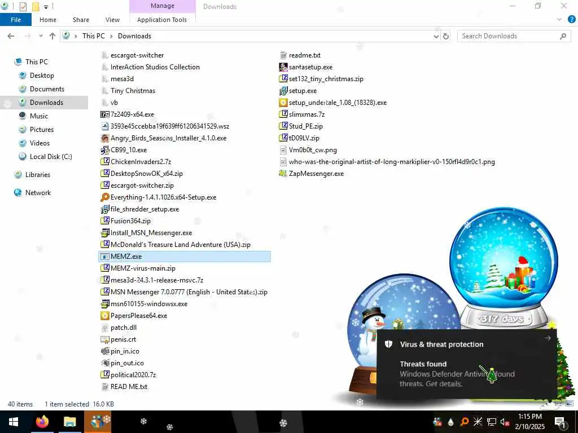Viewport: 578px width, 433px height.
Task: Click the search magnifier icon
Action: coord(563,36)
